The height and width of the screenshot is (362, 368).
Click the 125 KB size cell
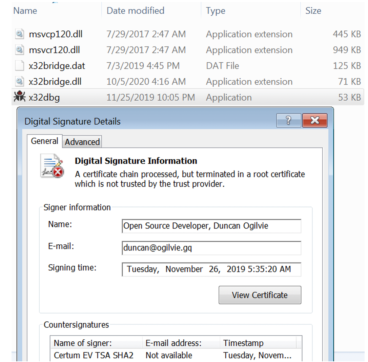pyautogui.click(x=347, y=66)
